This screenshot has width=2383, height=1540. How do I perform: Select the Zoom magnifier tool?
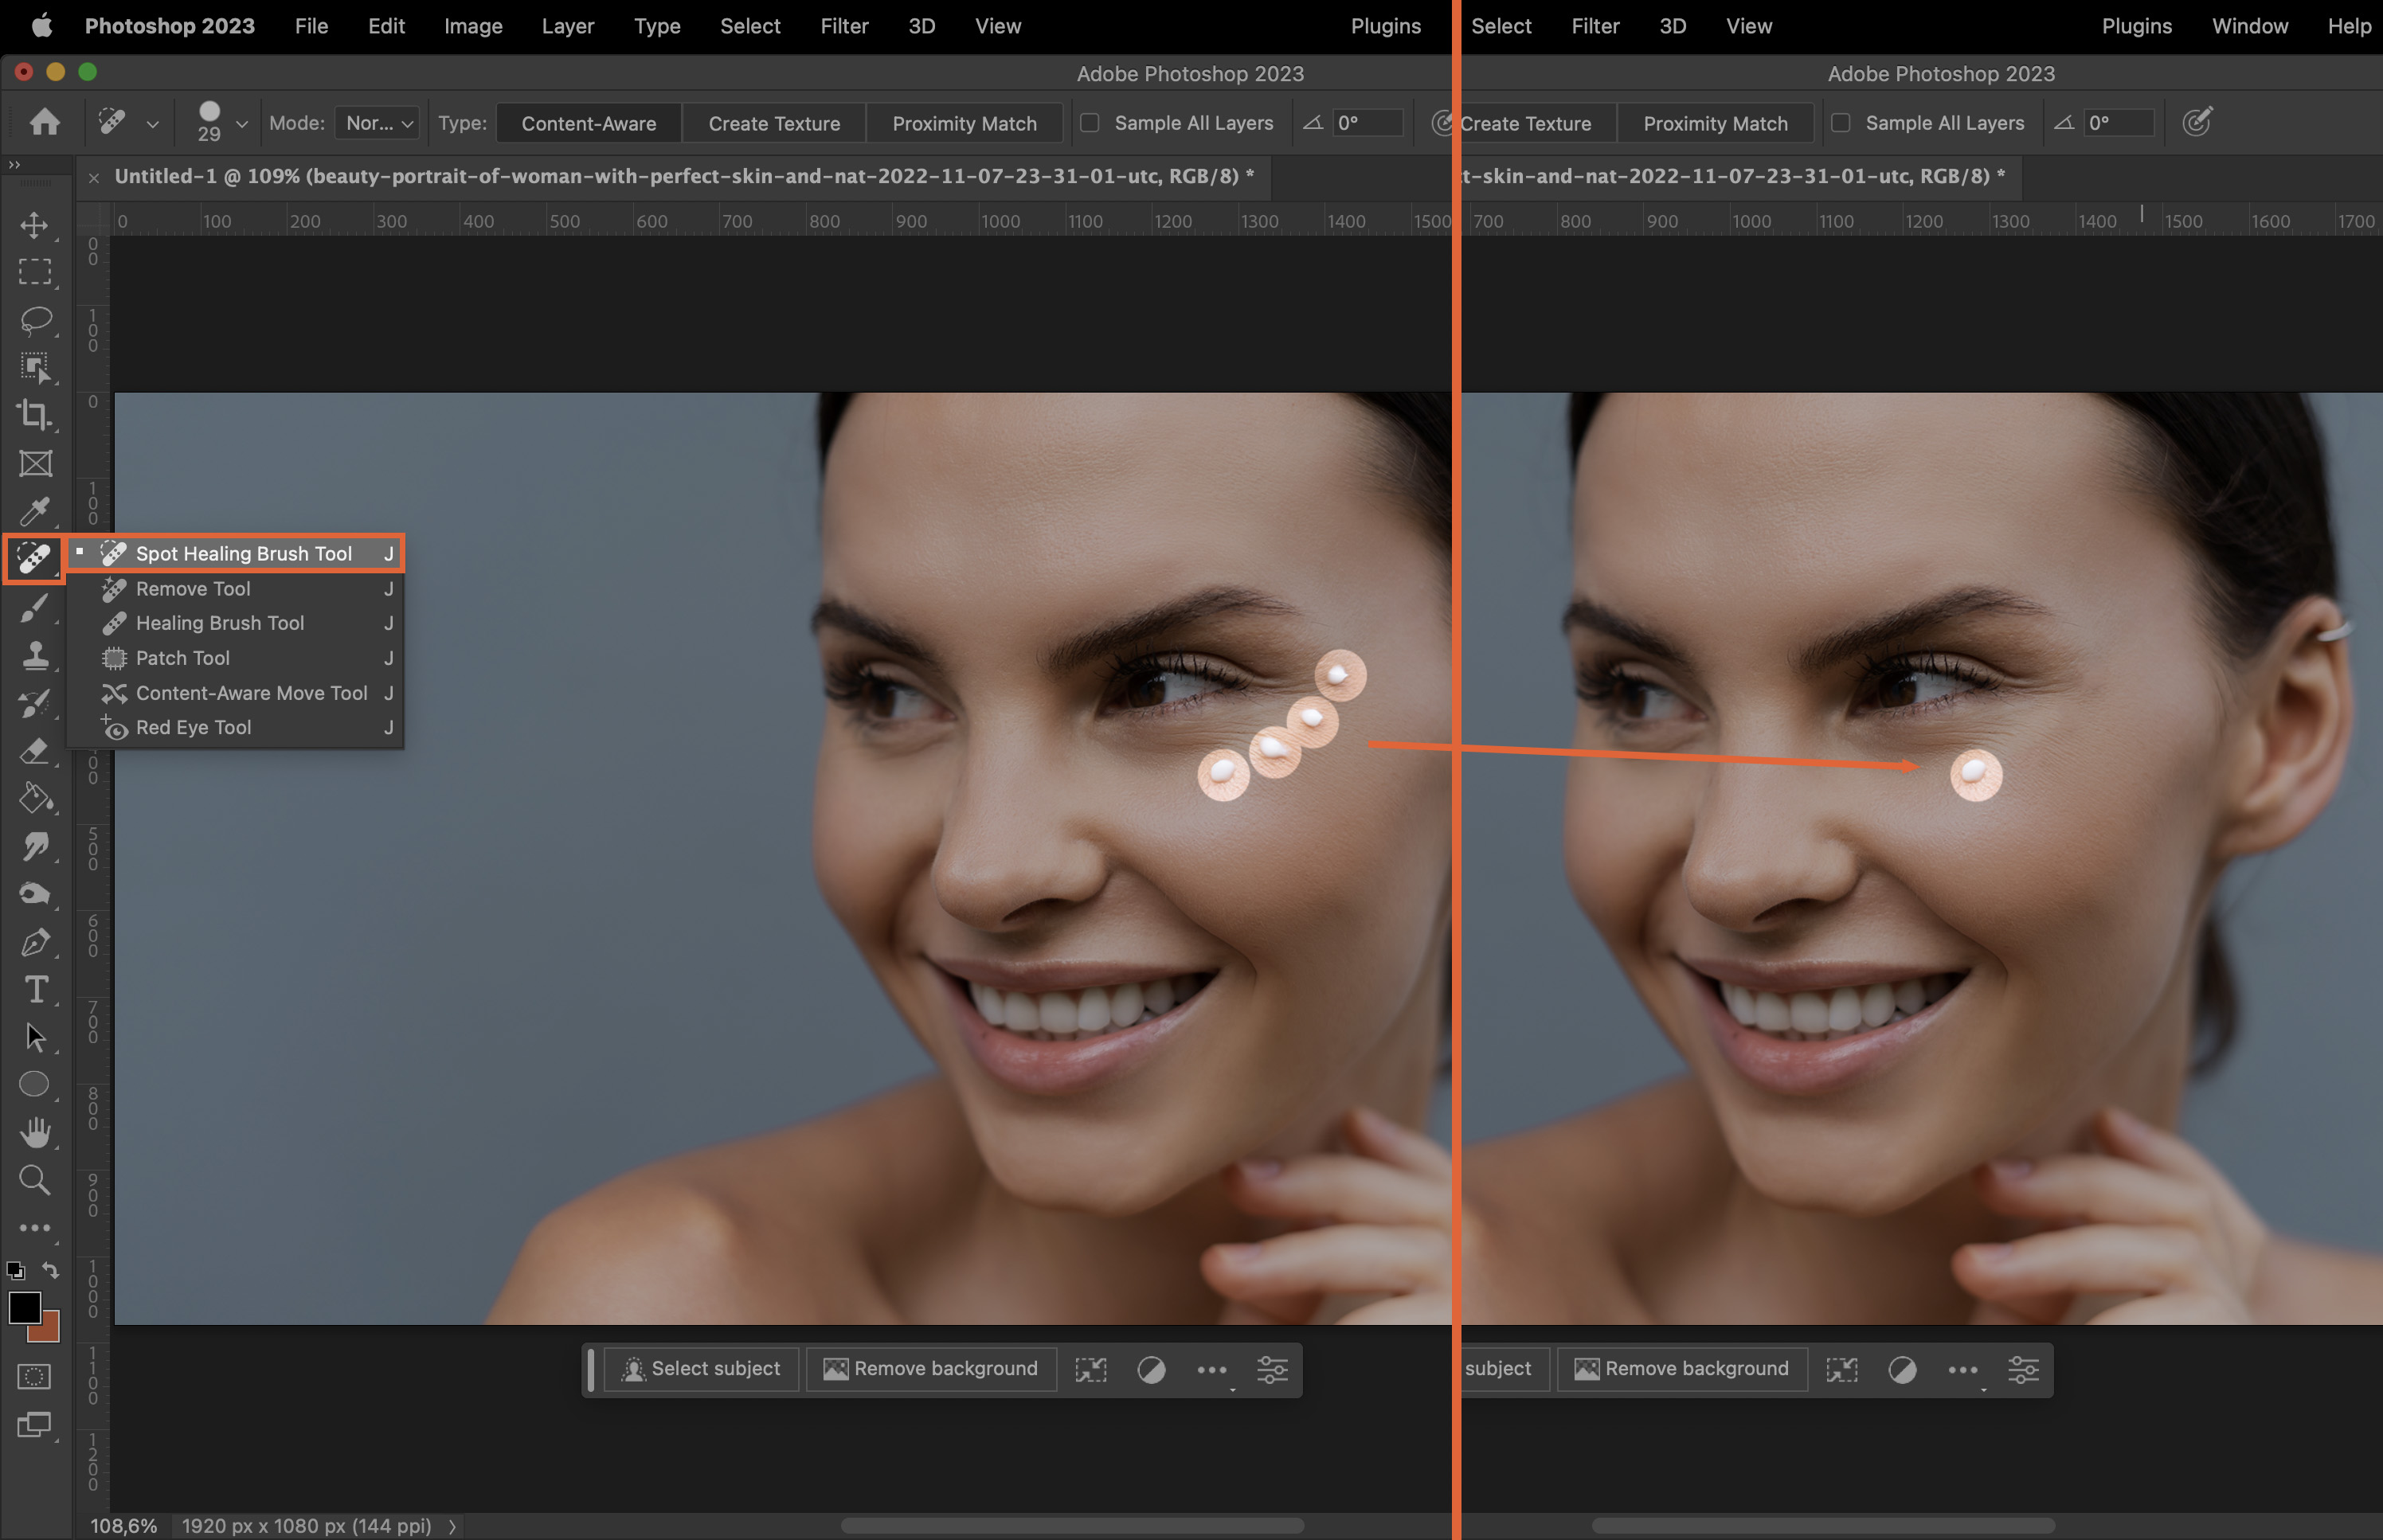tap(35, 1180)
